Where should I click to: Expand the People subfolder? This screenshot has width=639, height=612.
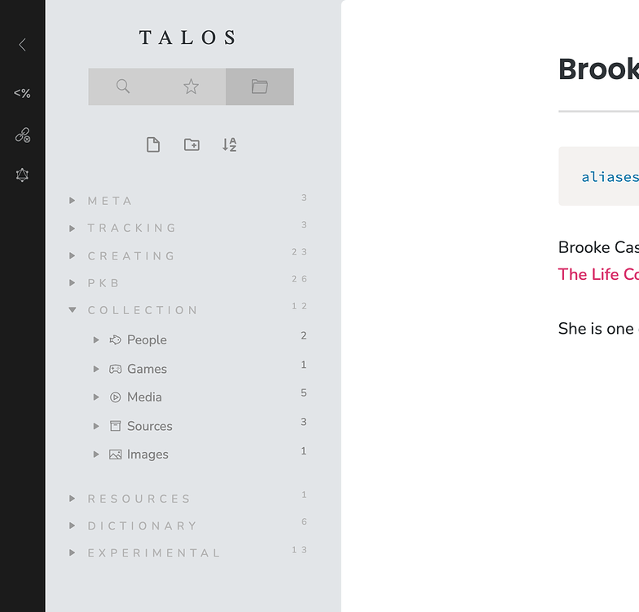tap(96, 339)
